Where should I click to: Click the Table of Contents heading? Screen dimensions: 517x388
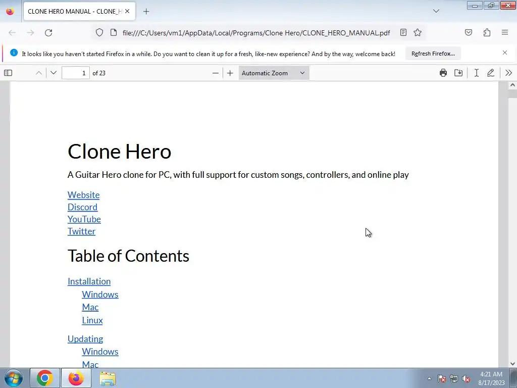point(128,256)
